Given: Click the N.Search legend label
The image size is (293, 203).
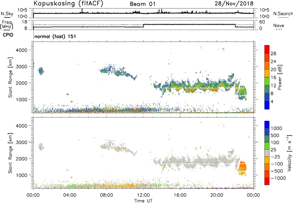Looking at the screenshot, I should tap(283, 14).
